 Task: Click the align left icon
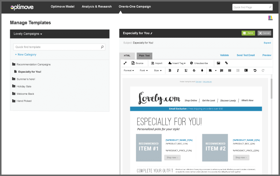[210, 70]
